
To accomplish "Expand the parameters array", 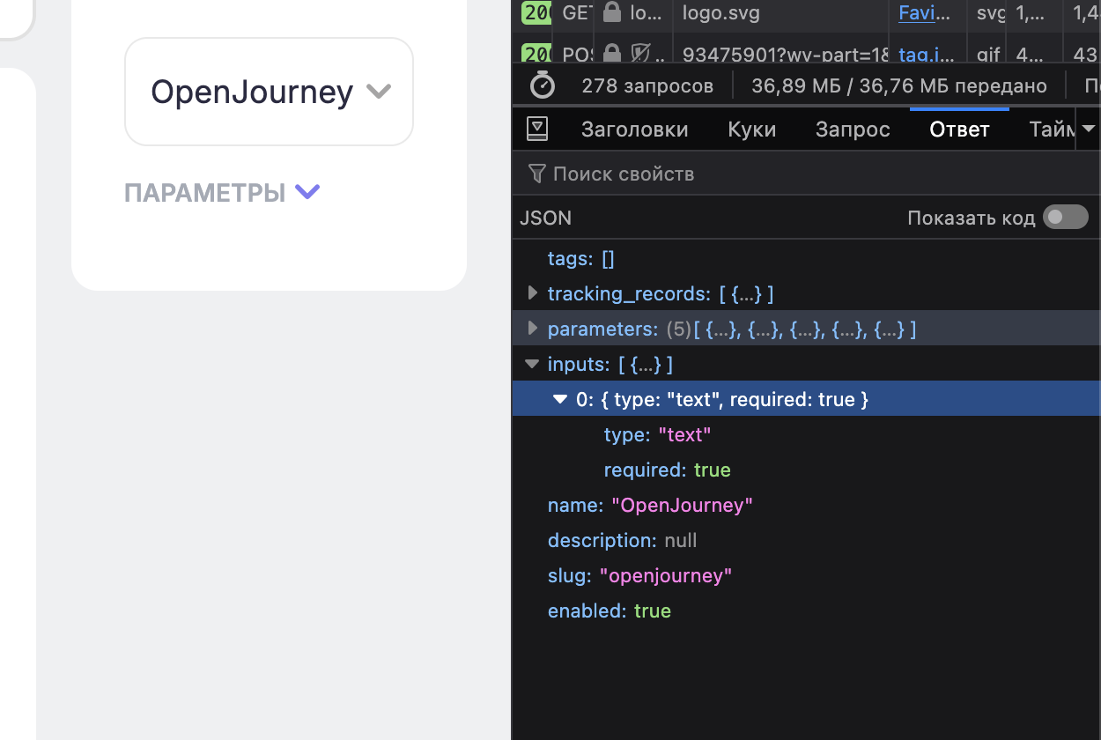I will click(532, 328).
